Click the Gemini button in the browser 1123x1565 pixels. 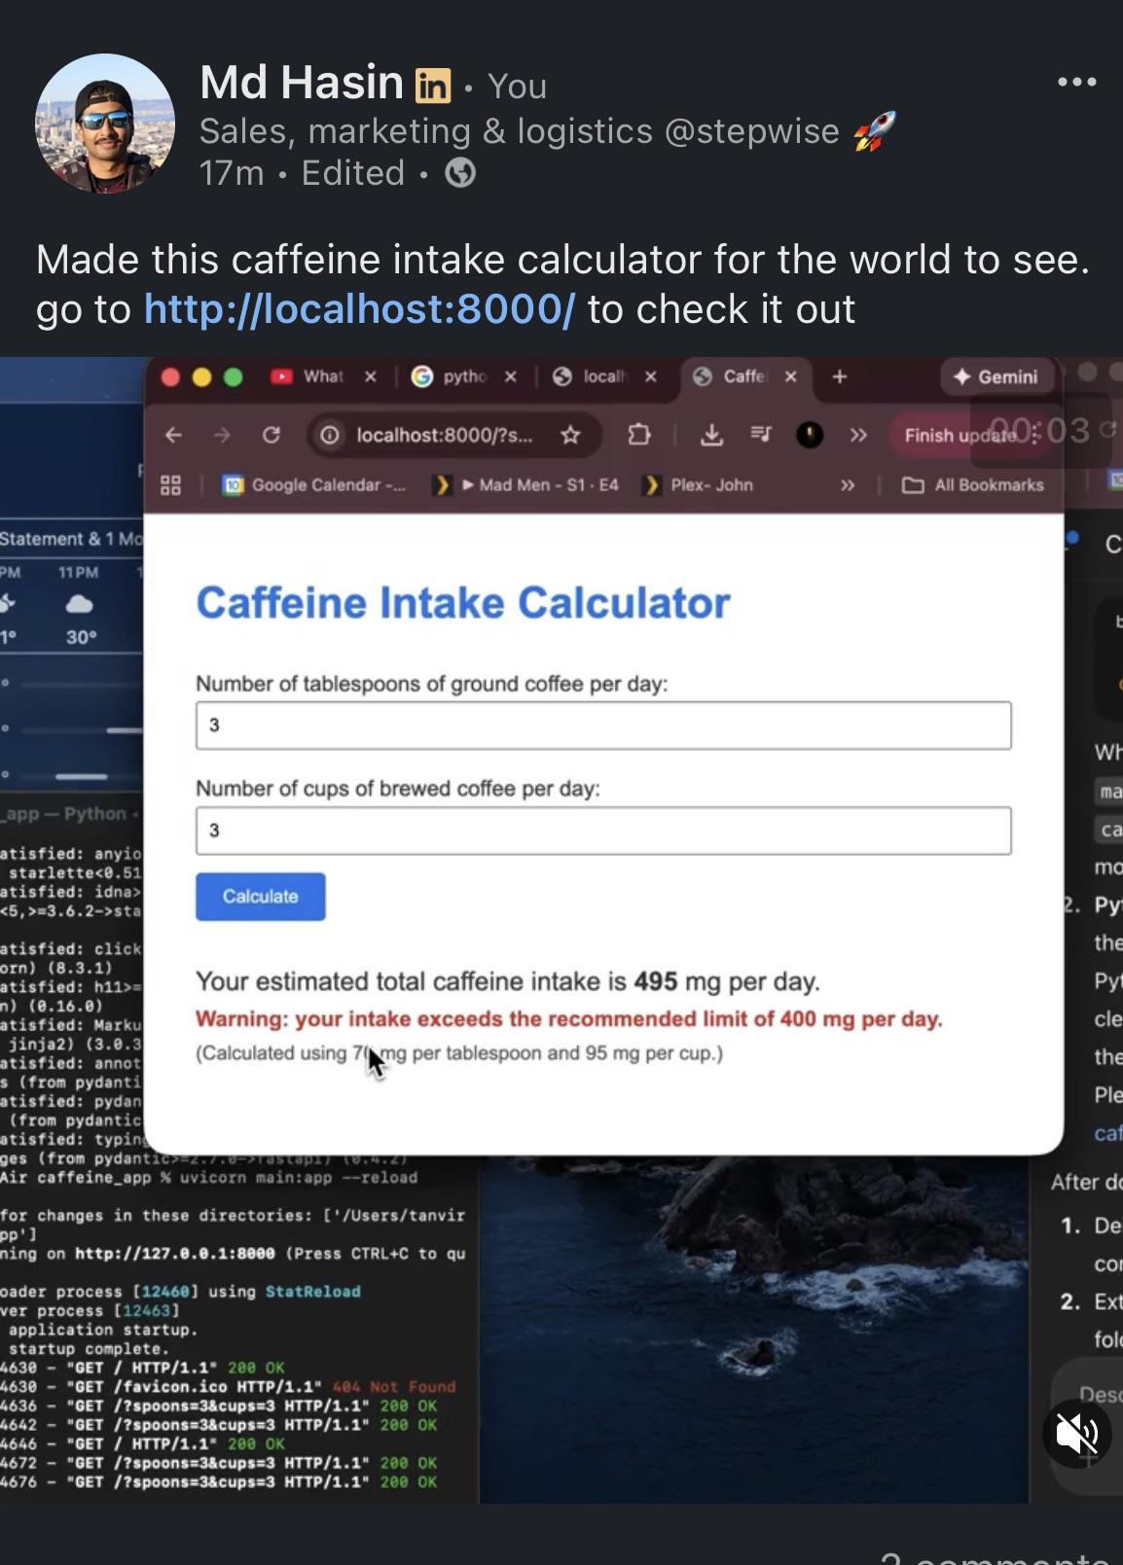pyautogui.click(x=996, y=376)
